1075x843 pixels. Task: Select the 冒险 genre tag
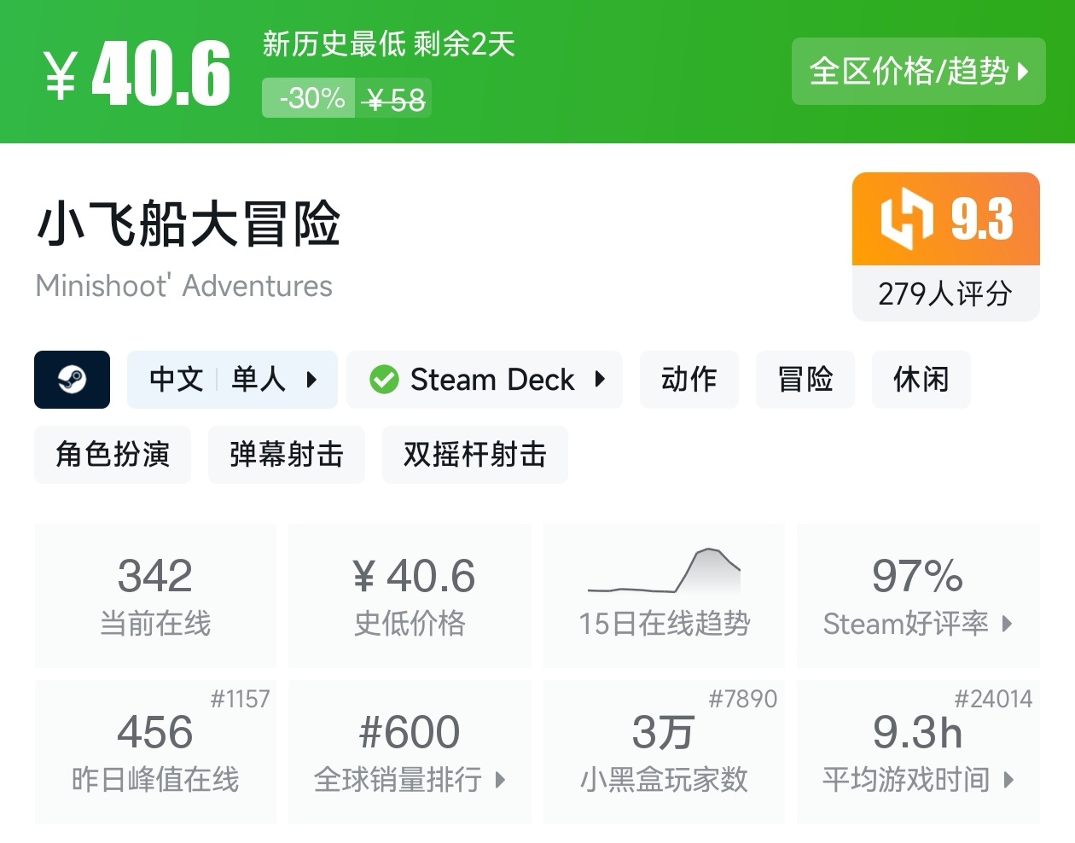(x=805, y=379)
